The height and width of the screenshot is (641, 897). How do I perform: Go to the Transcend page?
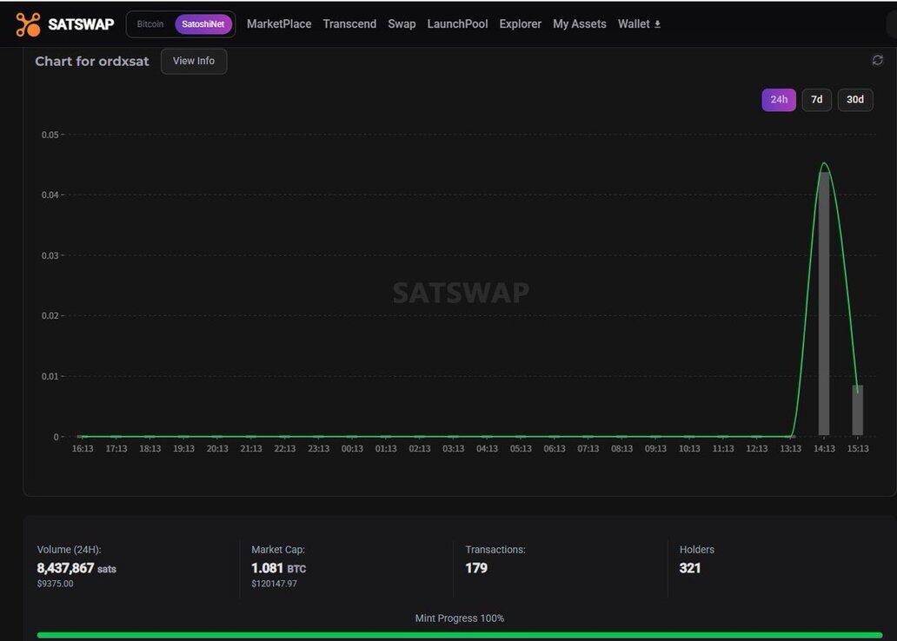(x=349, y=24)
